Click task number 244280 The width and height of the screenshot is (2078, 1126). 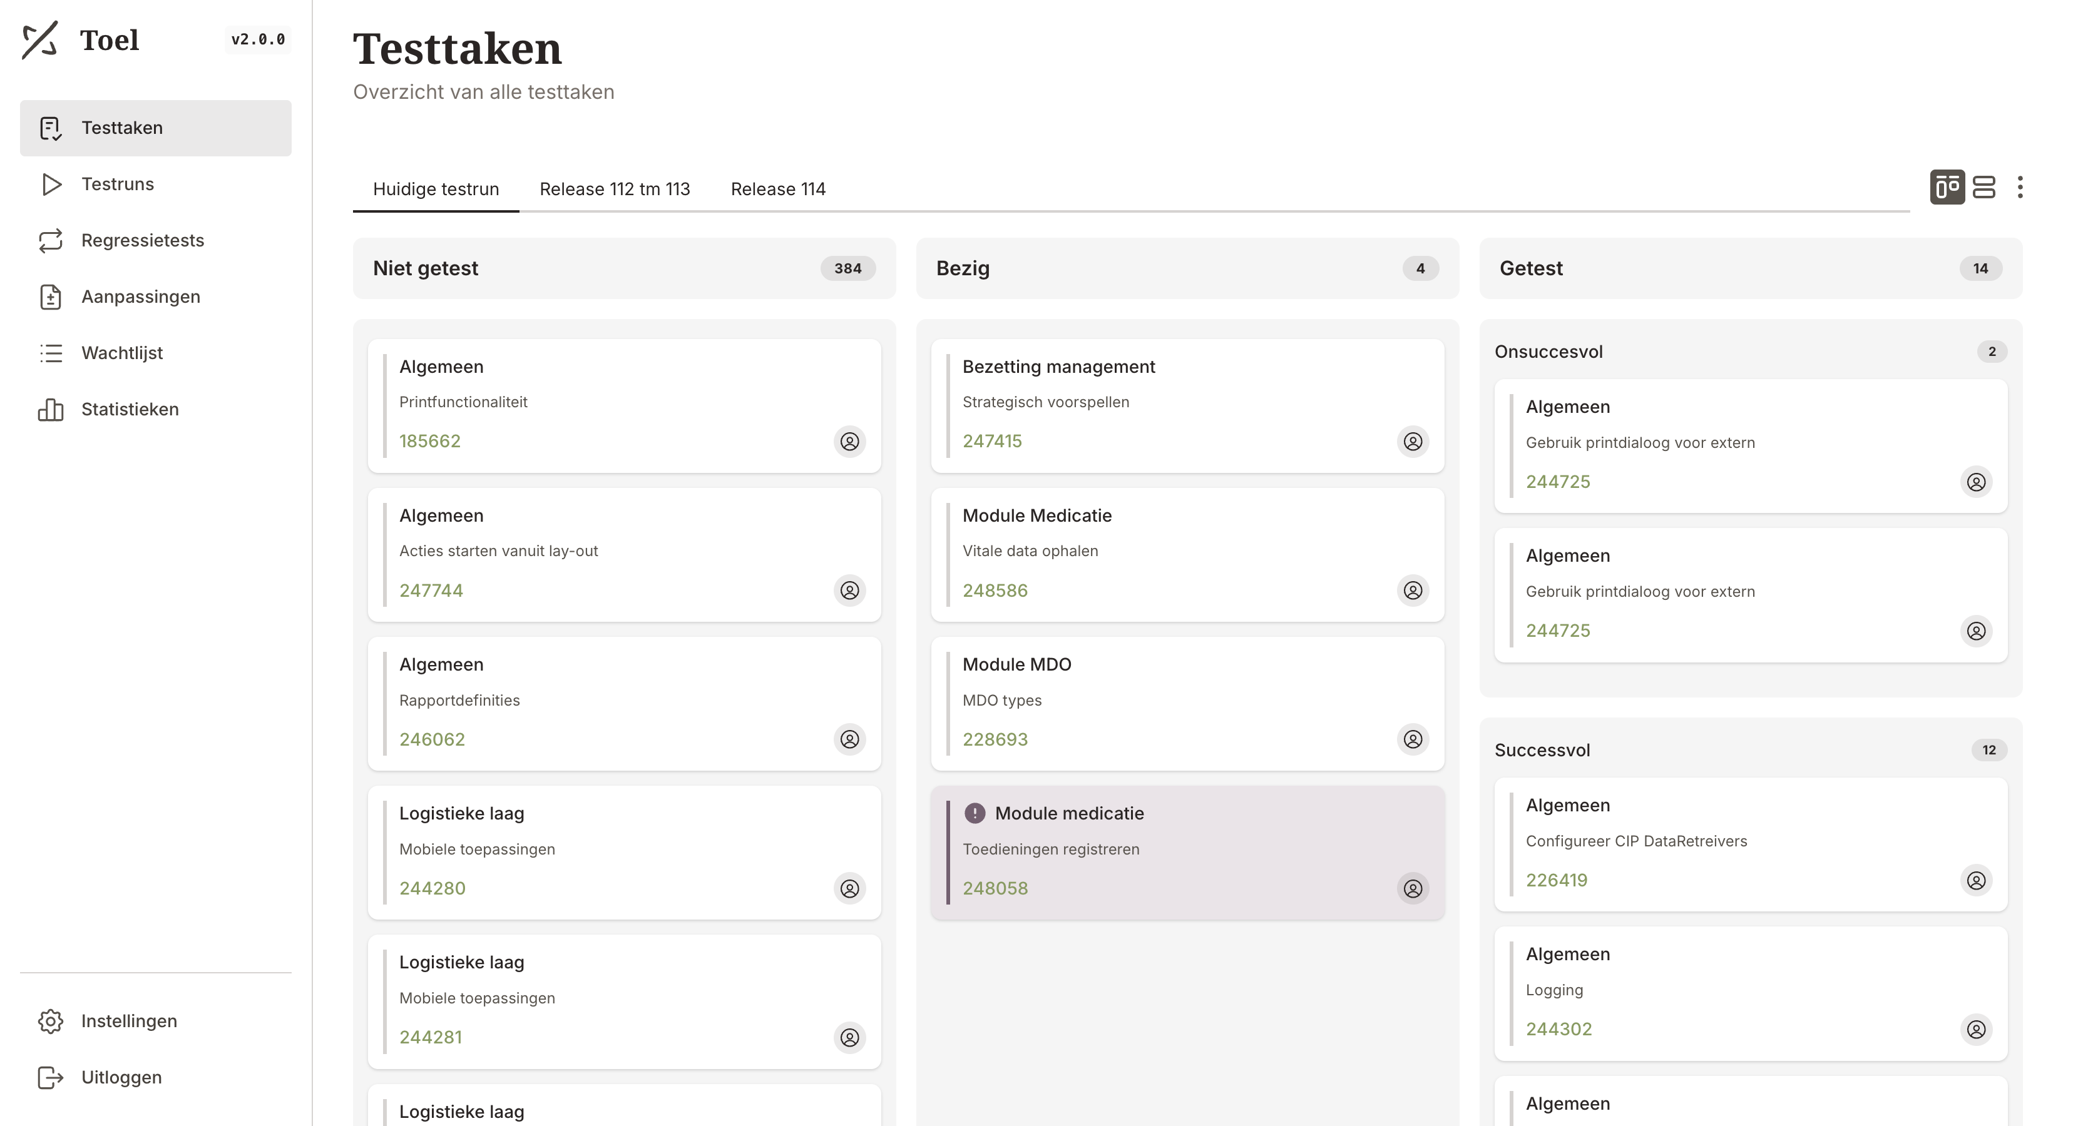(432, 889)
